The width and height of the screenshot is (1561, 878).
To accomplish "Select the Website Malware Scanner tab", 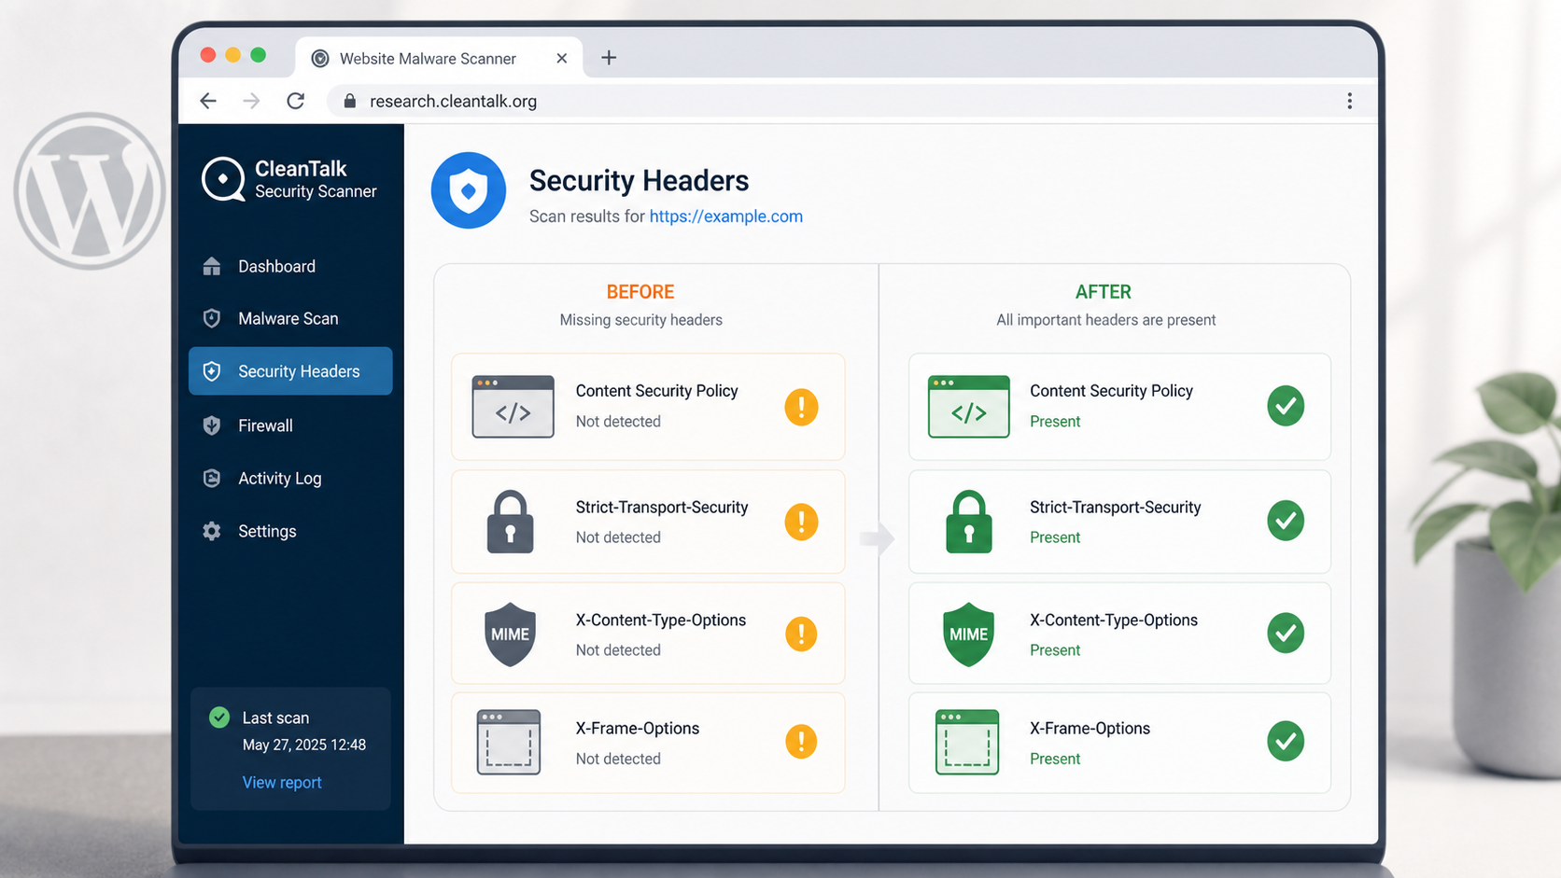I will click(440, 58).
